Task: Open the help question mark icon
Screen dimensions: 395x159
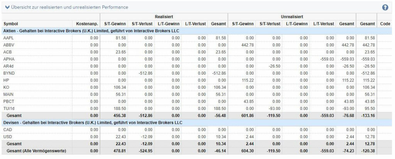Action: click(x=385, y=7)
